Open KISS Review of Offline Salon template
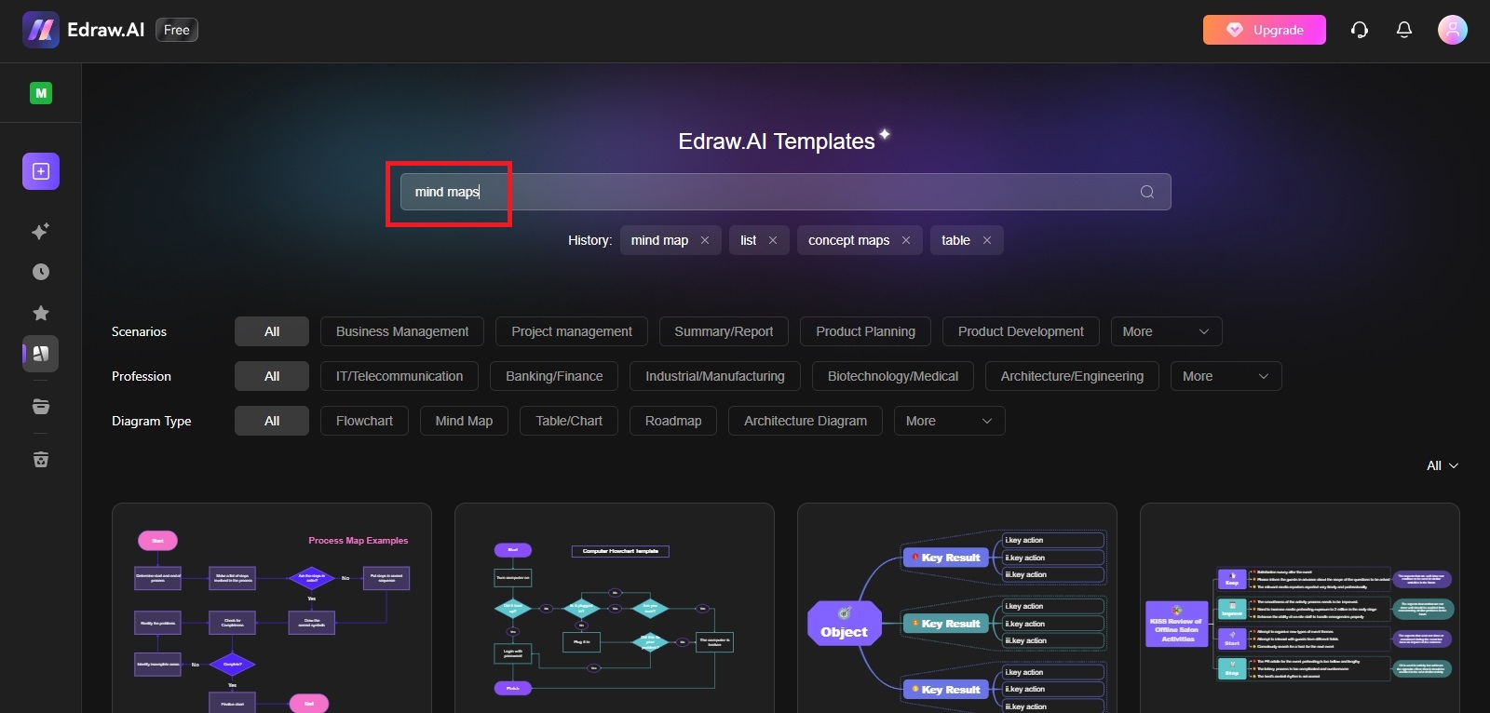Screen dimensions: 1490x713 (x=1300, y=608)
